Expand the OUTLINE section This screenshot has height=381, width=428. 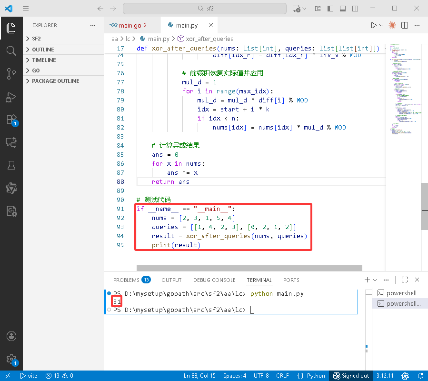tap(63, 50)
